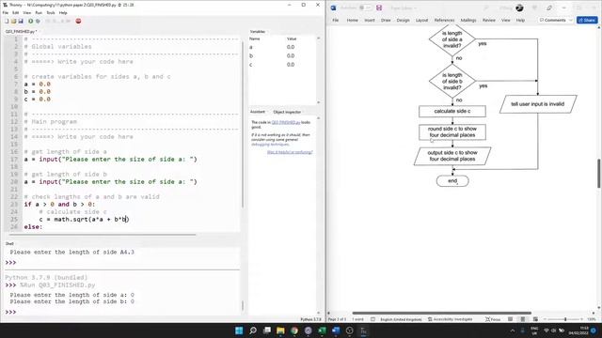Click Word vertical scrollbar thumb
The width and height of the screenshot is (602, 338).
click(598, 173)
